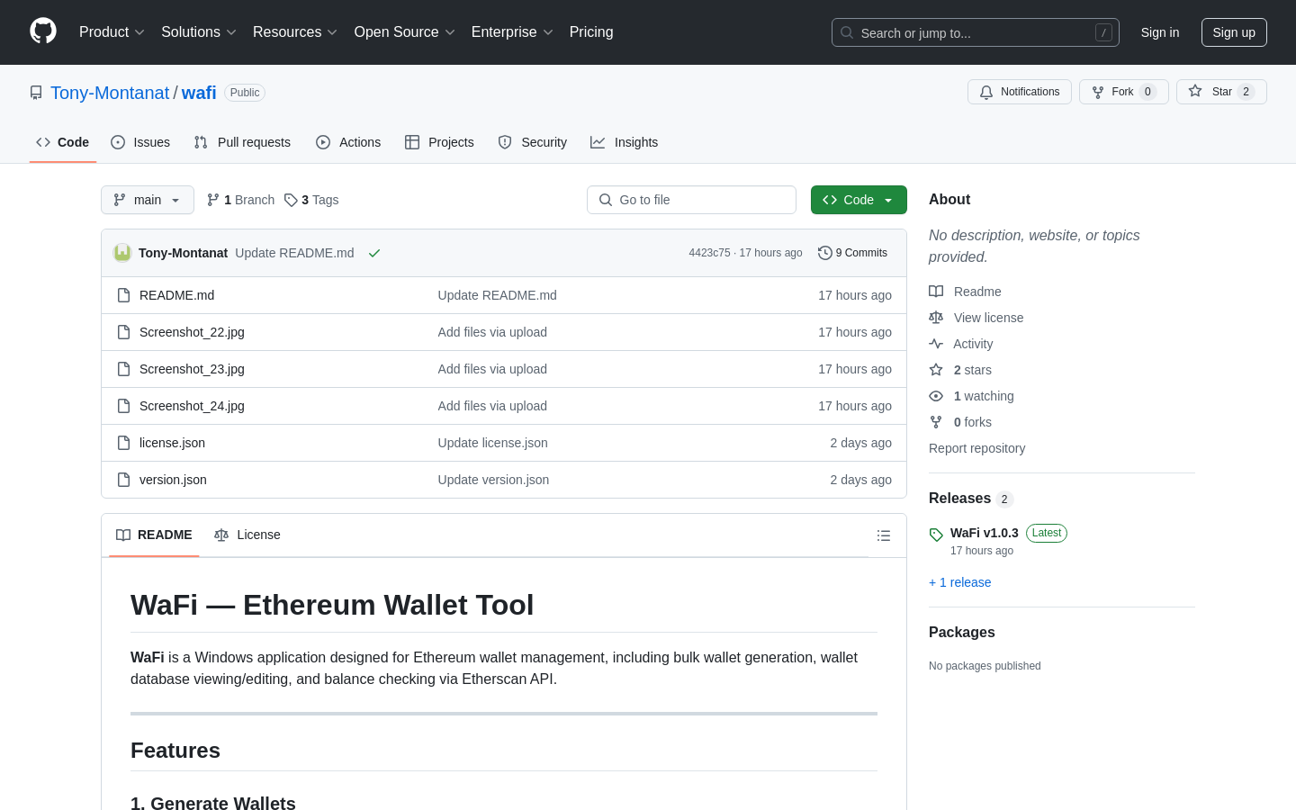Click the GitHub logo icon
The height and width of the screenshot is (810, 1296).
click(43, 31)
